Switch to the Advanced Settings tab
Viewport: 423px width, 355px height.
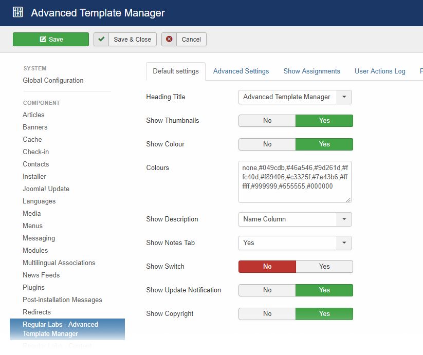241,71
